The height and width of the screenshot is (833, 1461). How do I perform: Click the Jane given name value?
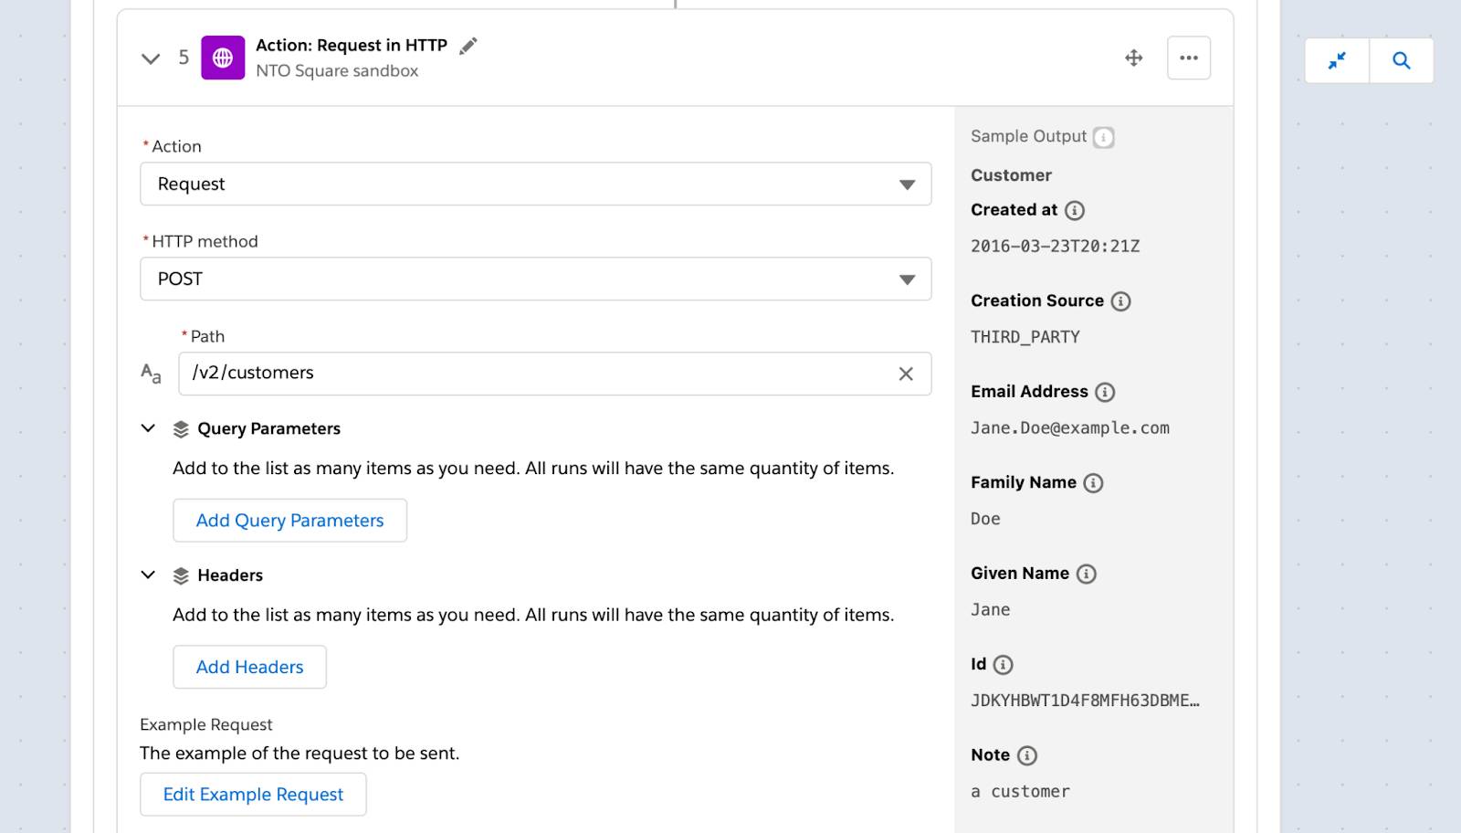pos(991,610)
